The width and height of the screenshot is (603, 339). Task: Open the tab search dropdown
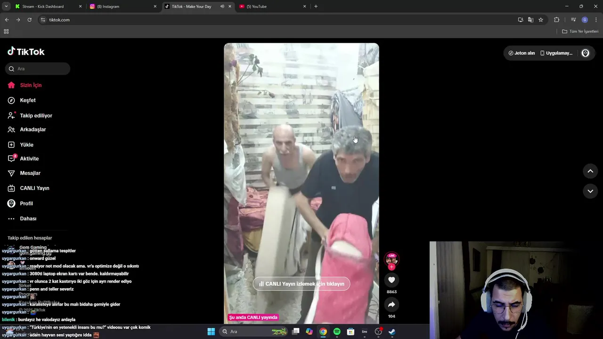click(x=6, y=7)
